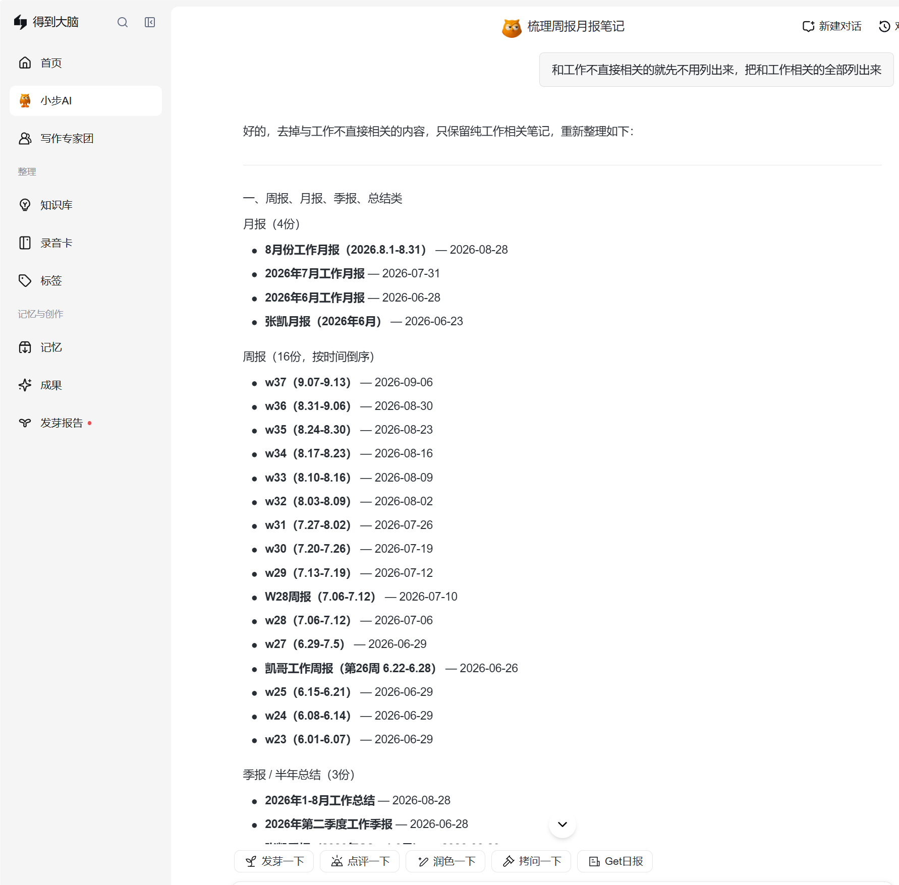The height and width of the screenshot is (885, 899).
Task: Collapse the sidebar panel icon
Action: [150, 22]
